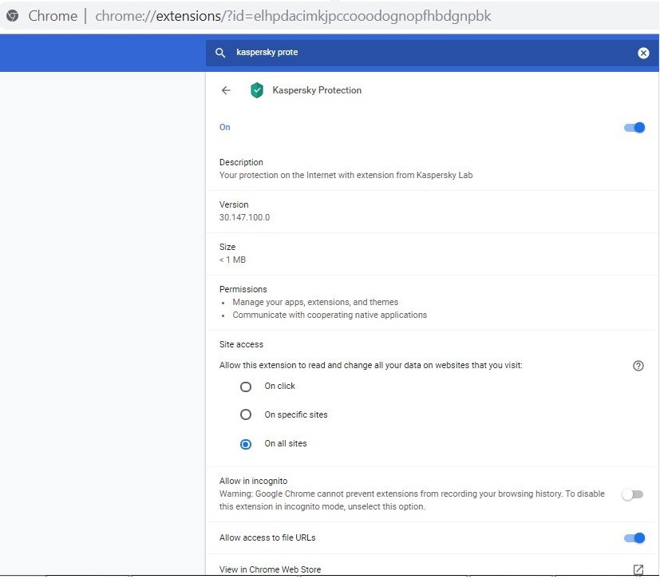Viewport: 660px width, 579px height.
Task: Click the 'Version' heading
Action: pyautogui.click(x=234, y=204)
